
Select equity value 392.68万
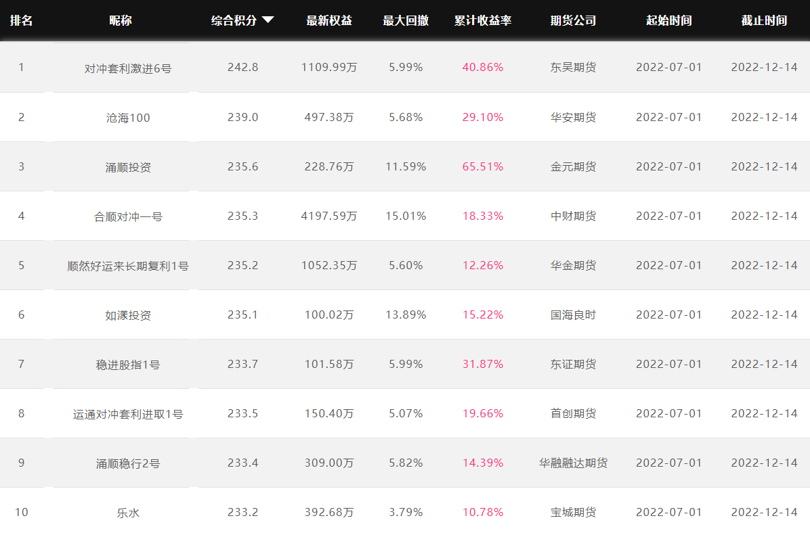(x=329, y=512)
